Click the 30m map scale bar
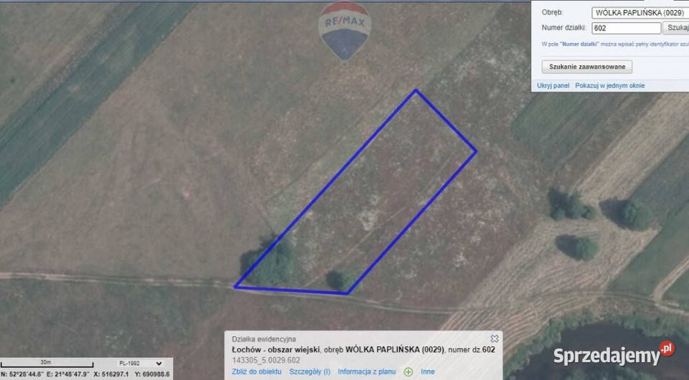The width and height of the screenshot is (689, 380). pyautogui.click(x=47, y=364)
